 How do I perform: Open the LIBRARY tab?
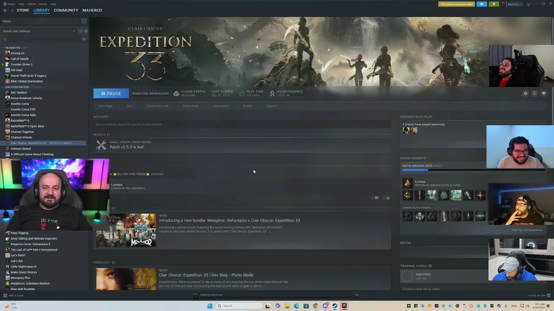click(x=42, y=10)
